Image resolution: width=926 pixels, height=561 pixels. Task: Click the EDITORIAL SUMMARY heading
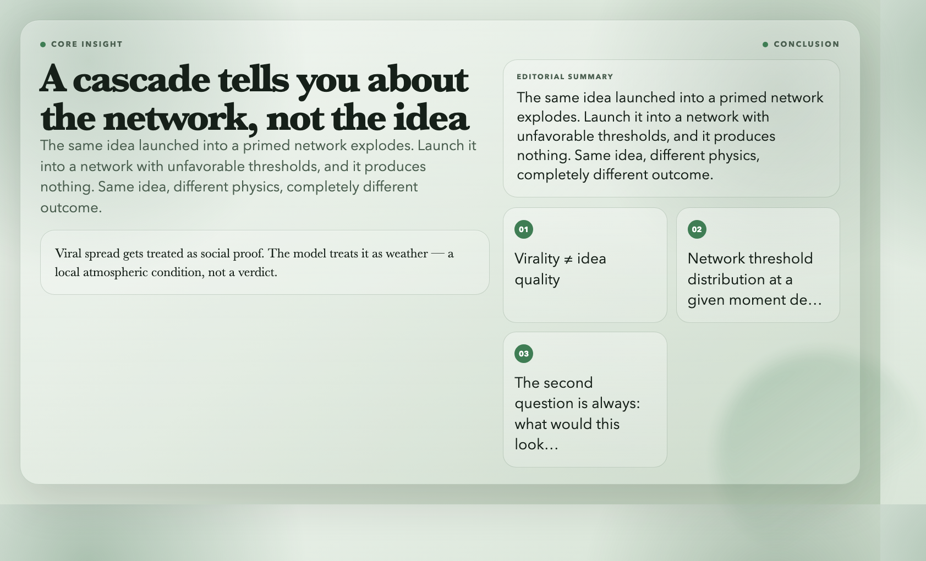click(x=565, y=76)
